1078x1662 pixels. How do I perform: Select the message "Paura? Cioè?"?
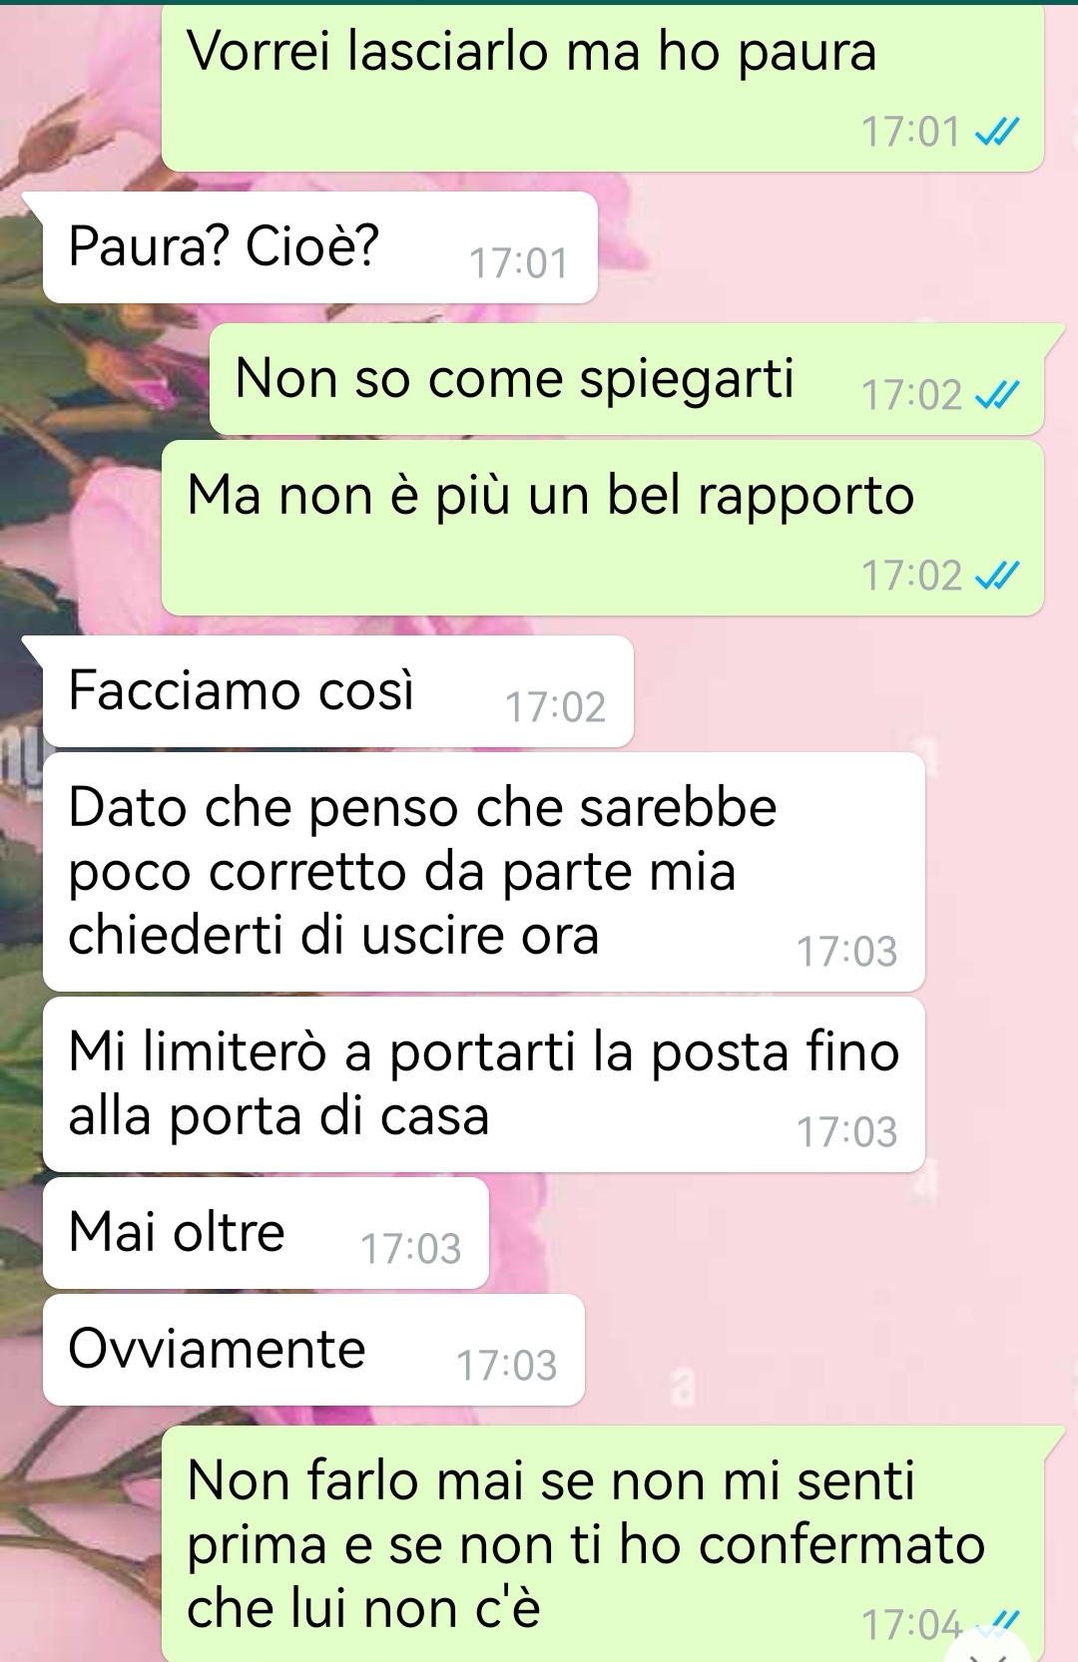click(x=320, y=246)
